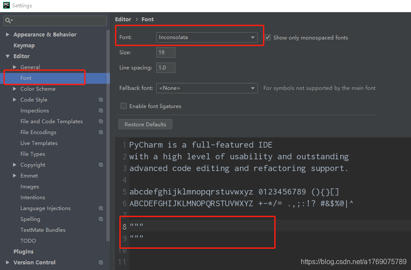Click the icon beside Spelling
Screen dimensions: 411x270
click(101, 219)
